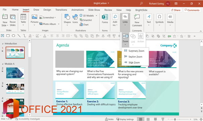The height and width of the screenshot is (121, 203).
Task: Click the Exercise 1 zoom thumbnail
Action: tap(70, 90)
